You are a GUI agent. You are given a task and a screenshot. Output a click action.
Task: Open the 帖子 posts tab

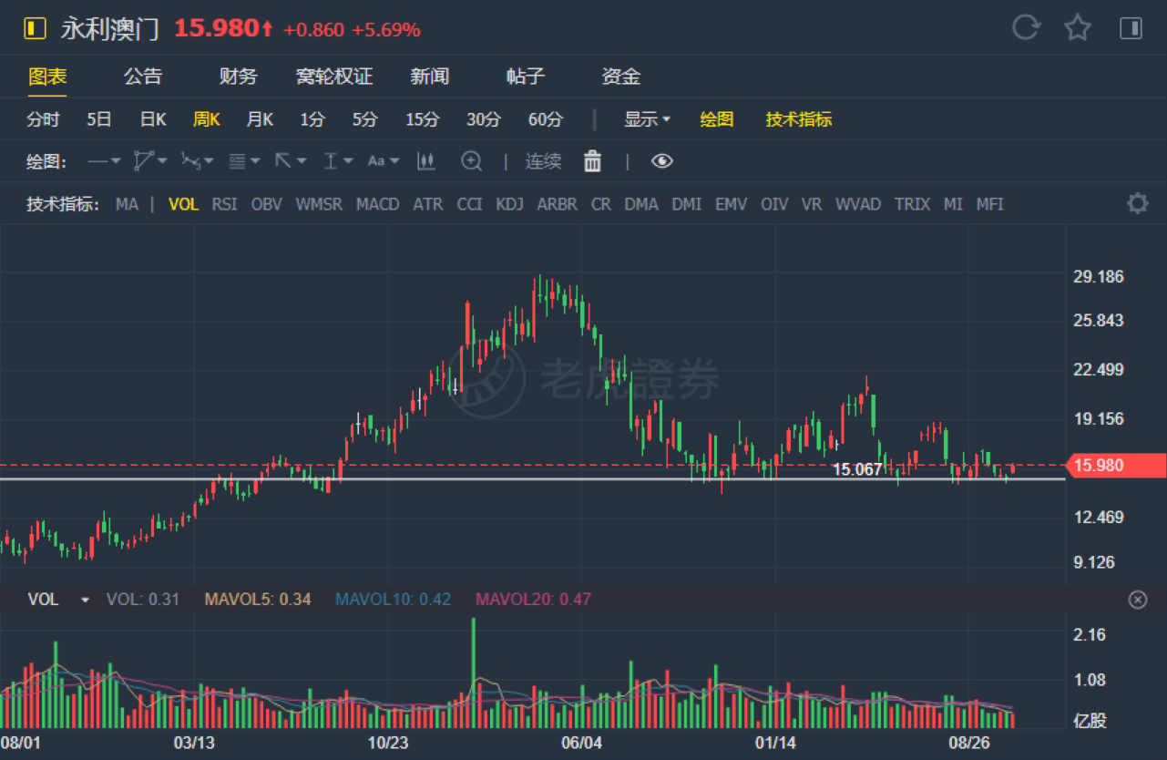tap(526, 77)
